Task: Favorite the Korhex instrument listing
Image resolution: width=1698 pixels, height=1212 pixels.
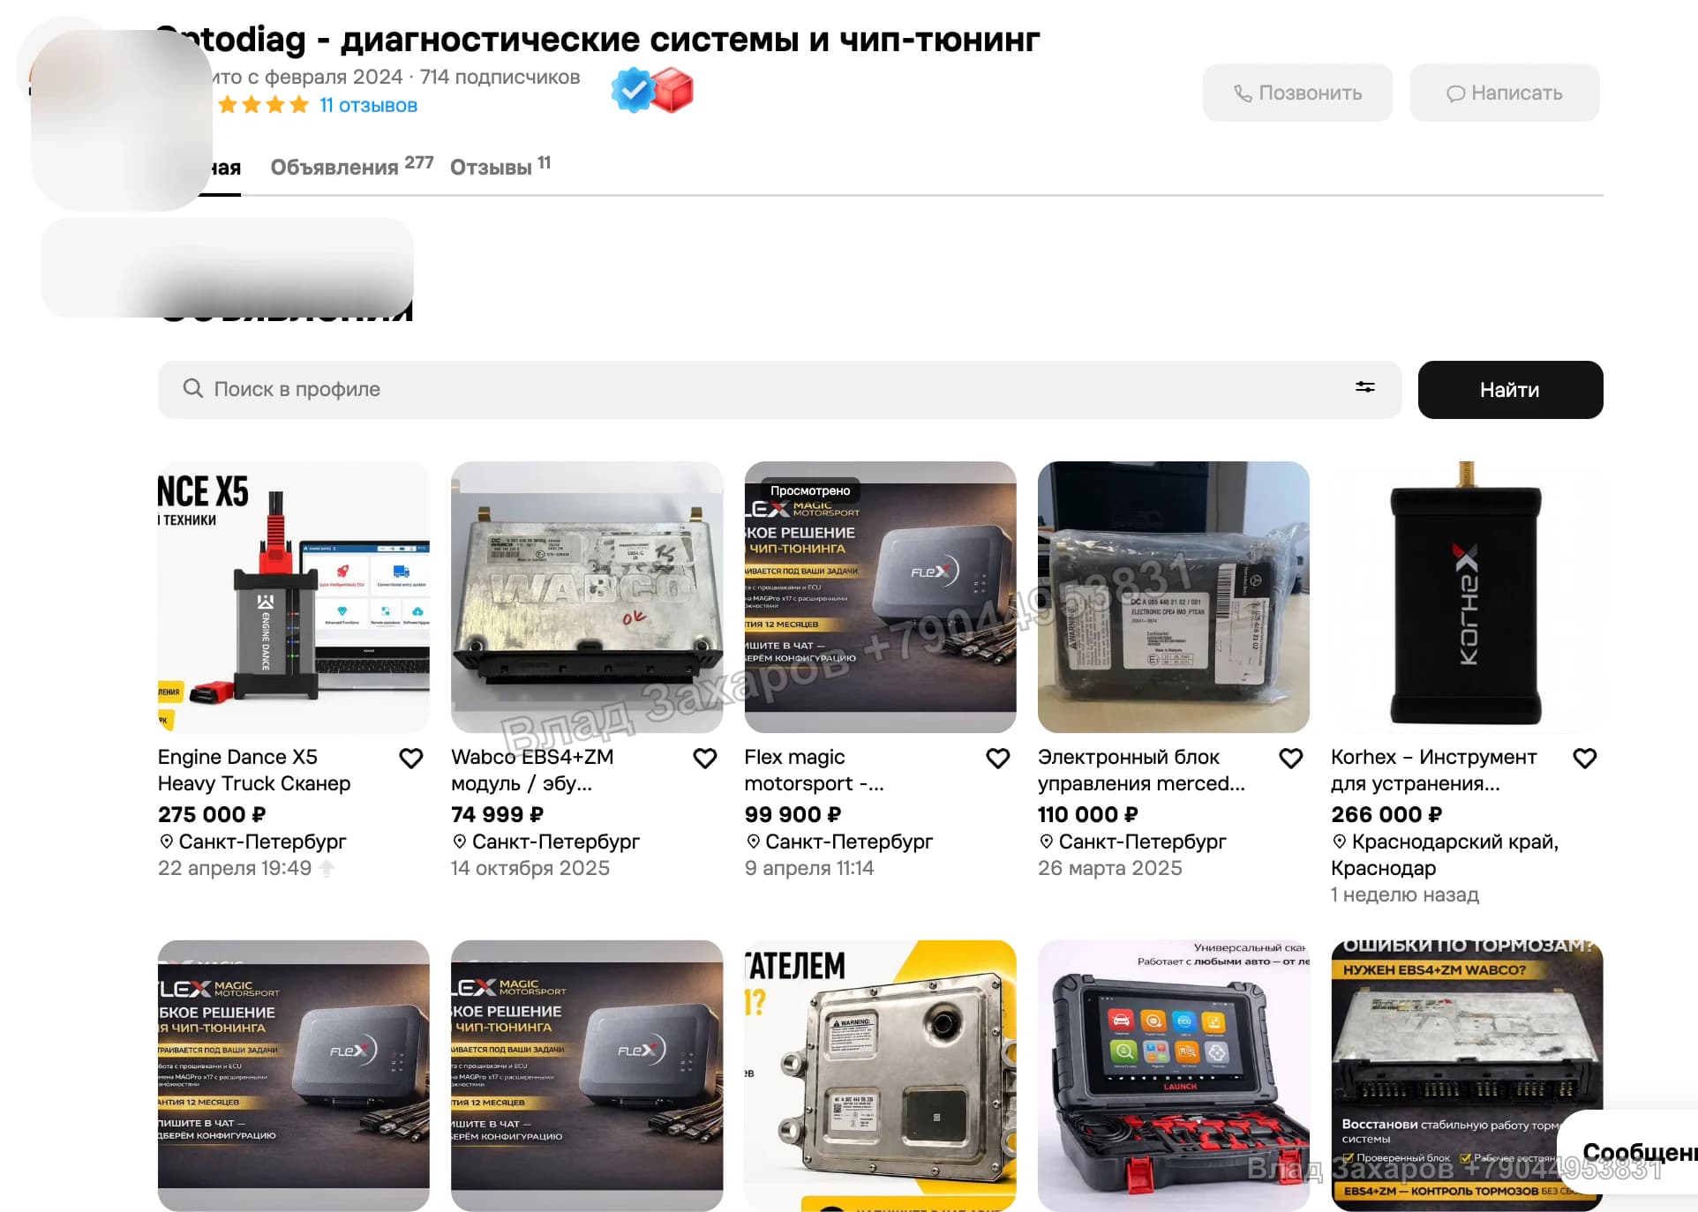Action: 1584,758
